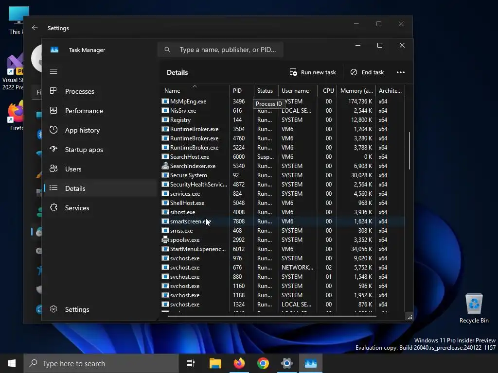Open the Windows Start button
The image size is (498, 373).
point(12,363)
